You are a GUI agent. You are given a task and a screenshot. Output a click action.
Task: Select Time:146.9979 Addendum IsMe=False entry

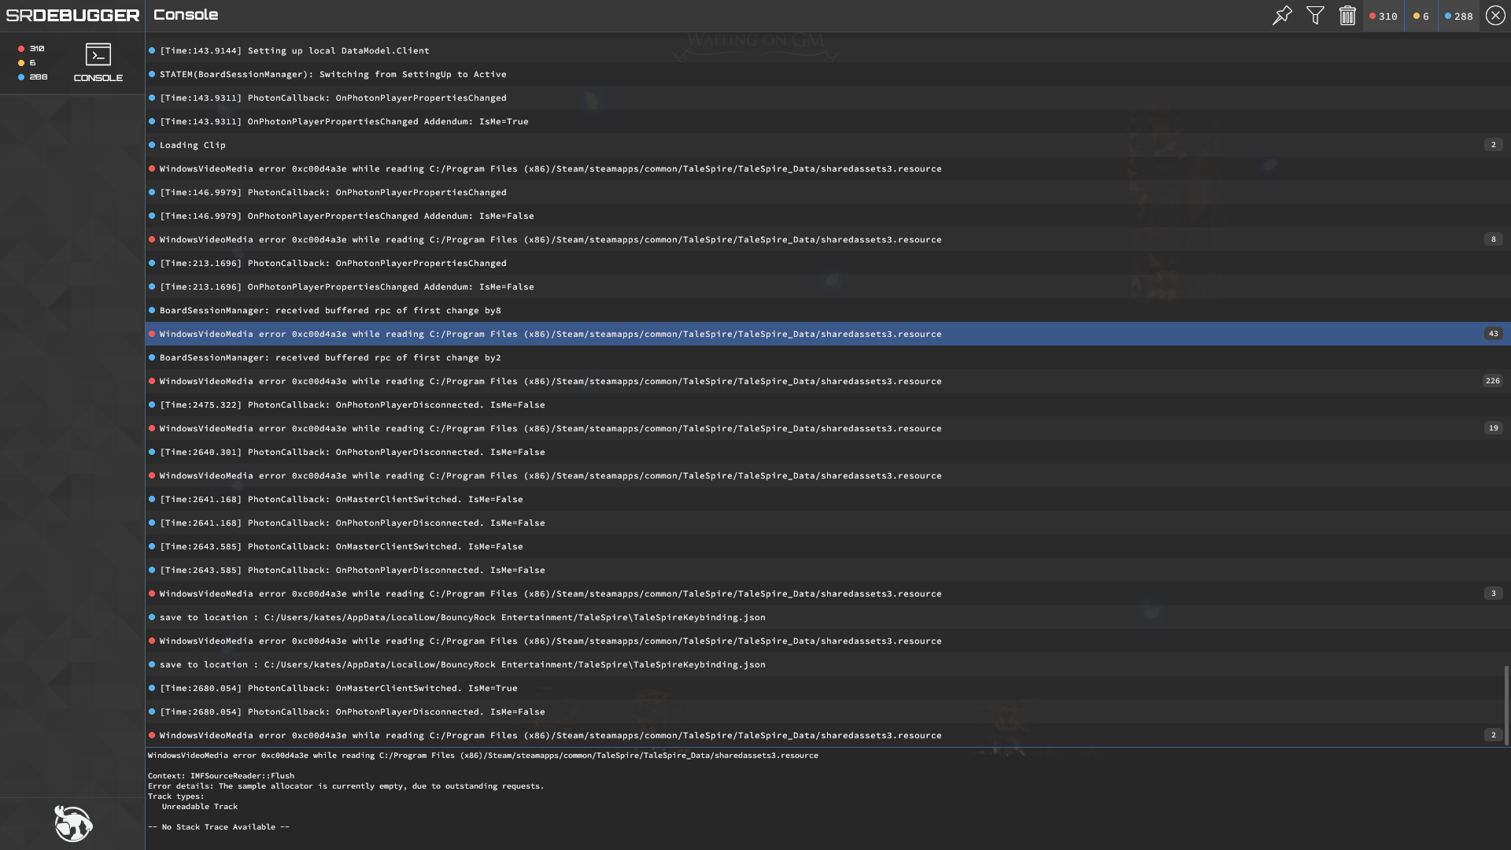point(826,216)
